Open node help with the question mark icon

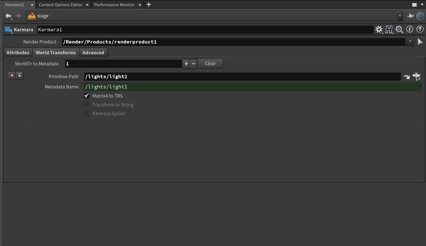[x=420, y=29]
